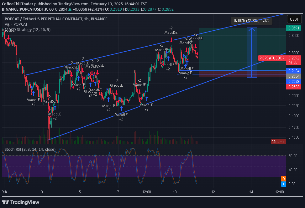
Task: Click the red 0.2522 stop price label
Action: [x=293, y=87]
